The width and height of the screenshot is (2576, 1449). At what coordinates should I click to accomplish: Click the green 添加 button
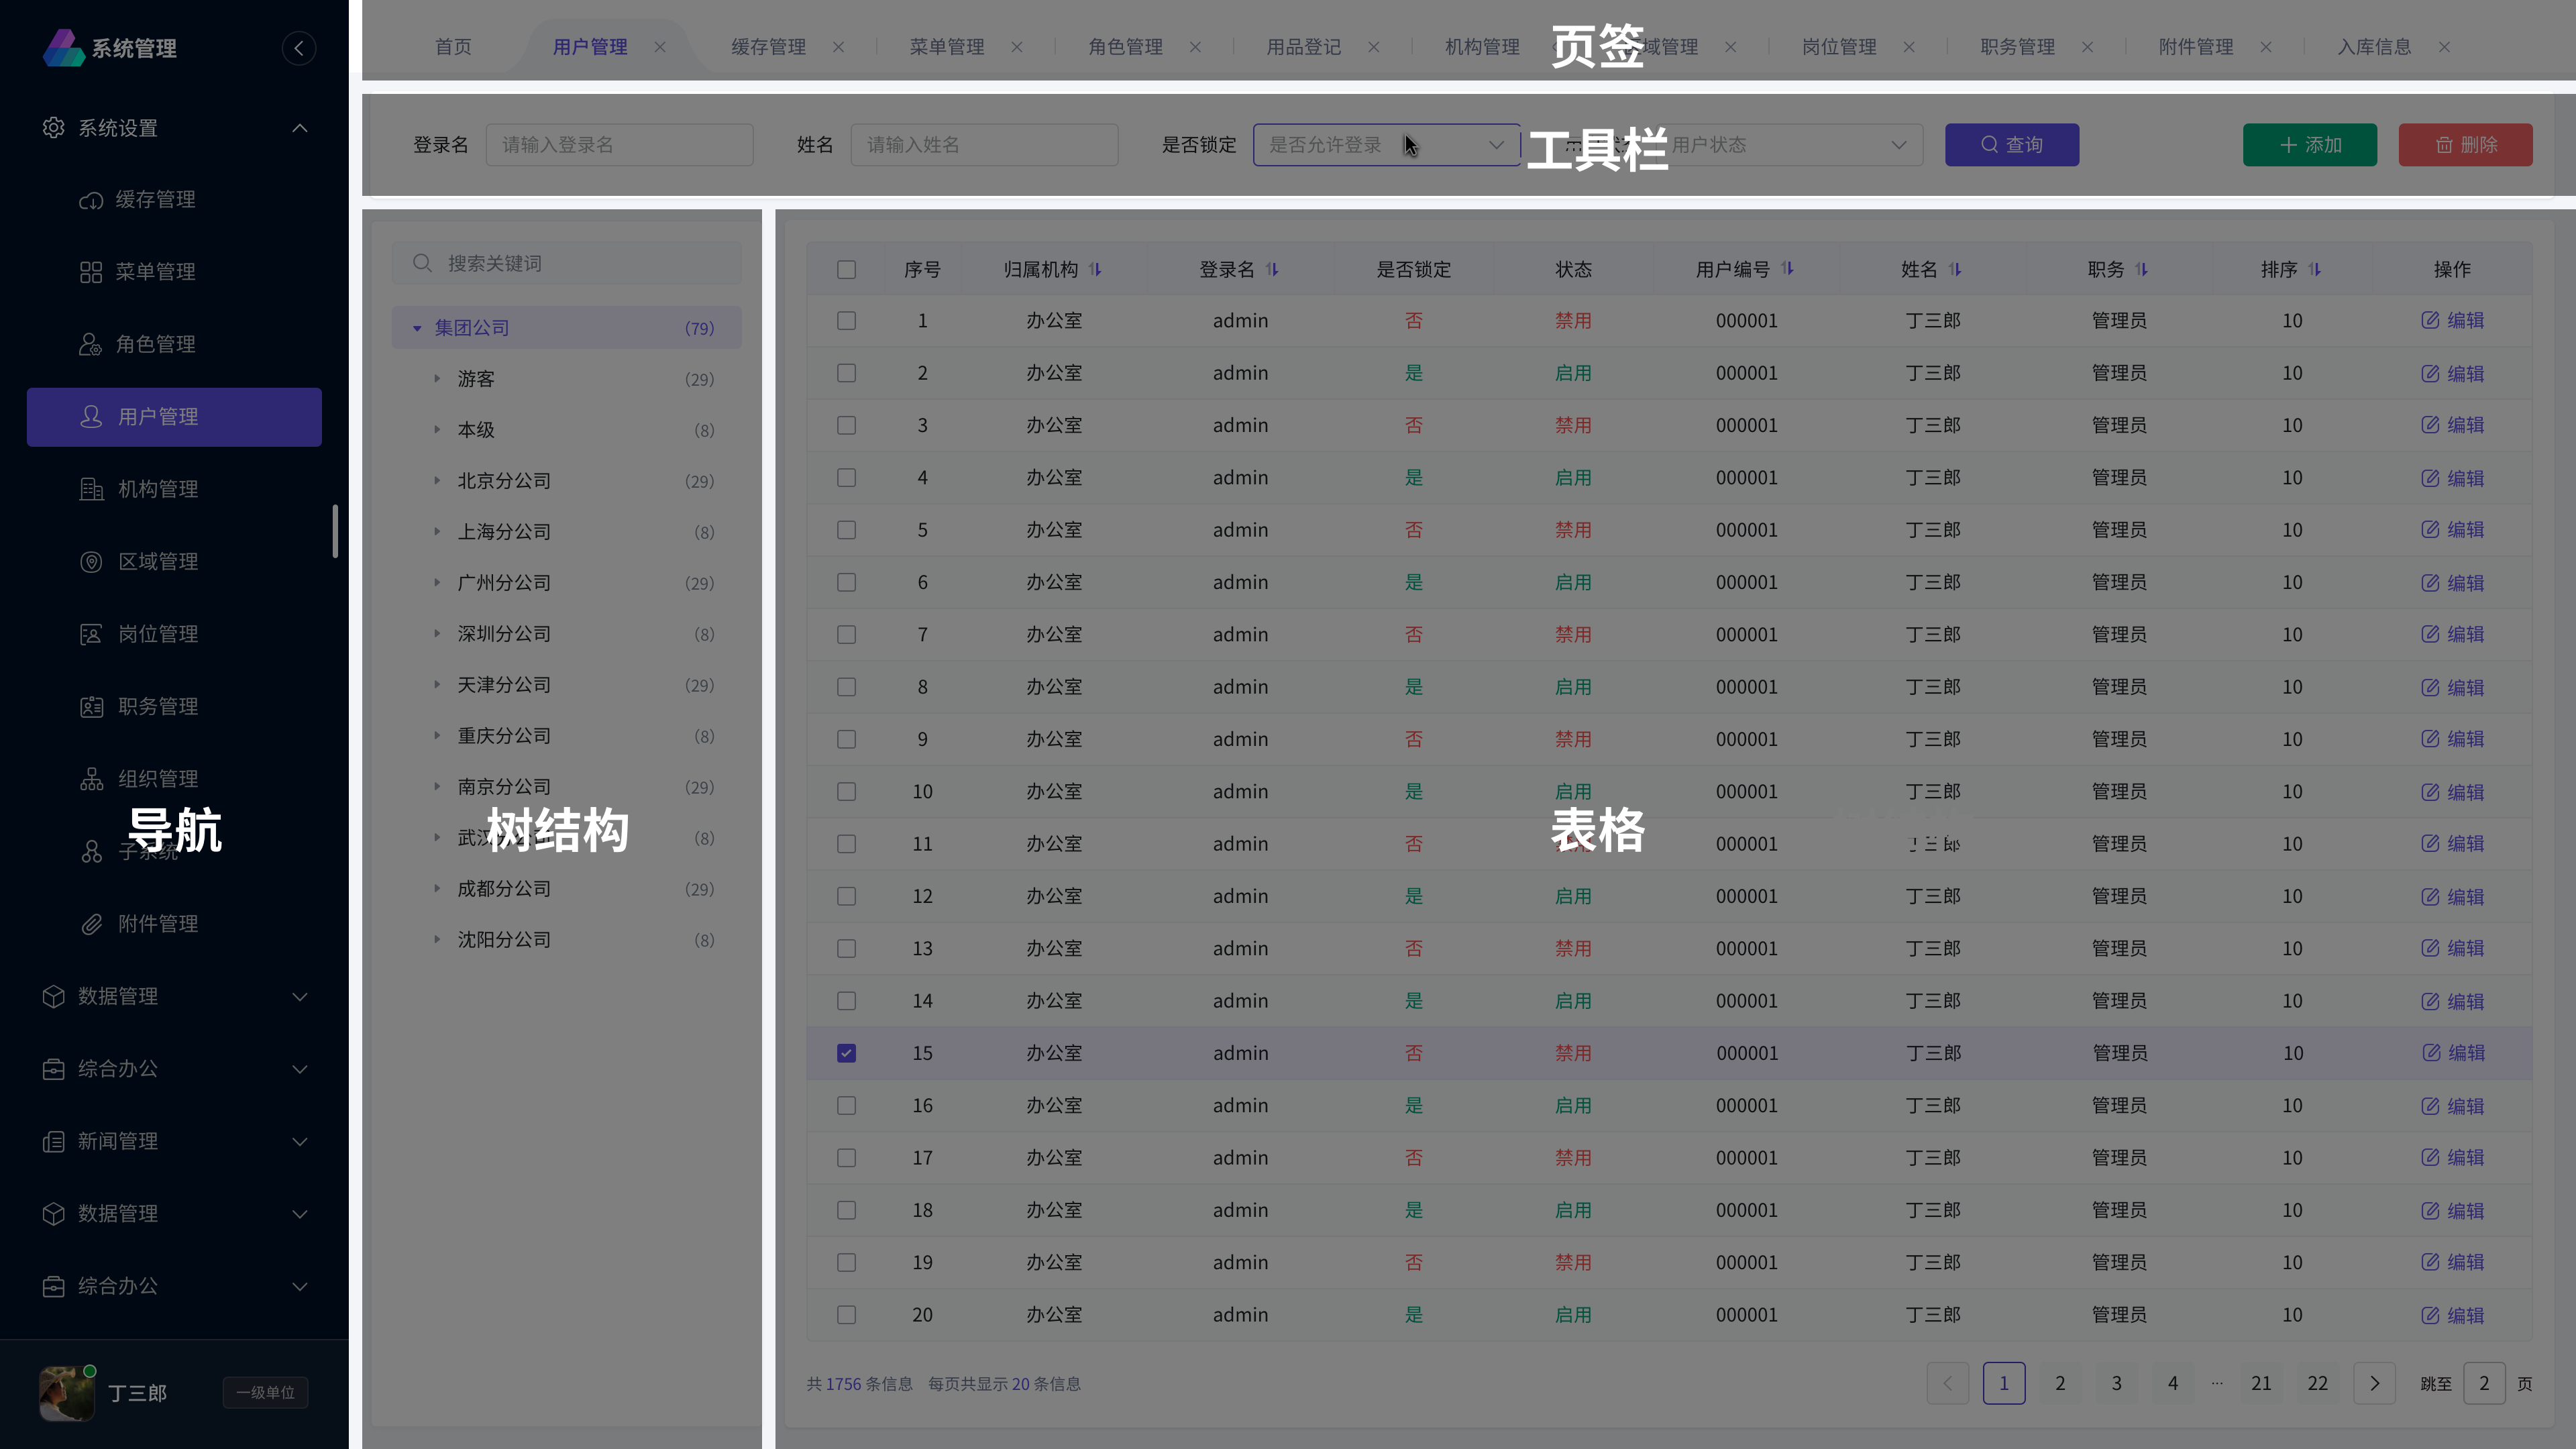[2309, 145]
